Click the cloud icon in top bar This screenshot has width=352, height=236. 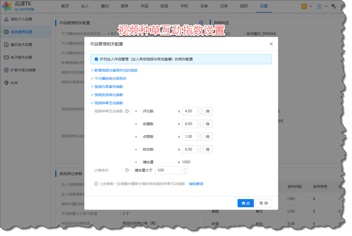coord(319,6)
